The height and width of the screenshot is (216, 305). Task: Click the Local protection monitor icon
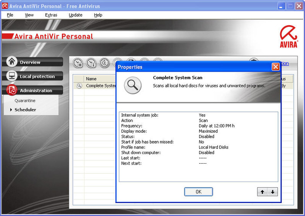coord(12,76)
